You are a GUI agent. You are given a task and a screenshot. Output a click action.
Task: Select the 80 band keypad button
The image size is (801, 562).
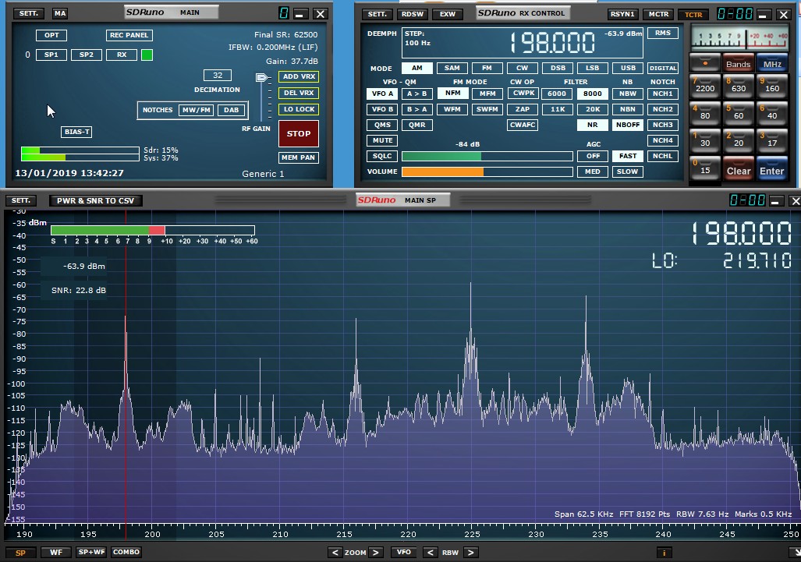[x=705, y=113]
